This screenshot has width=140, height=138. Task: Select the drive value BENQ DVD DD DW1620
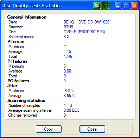[87, 22]
